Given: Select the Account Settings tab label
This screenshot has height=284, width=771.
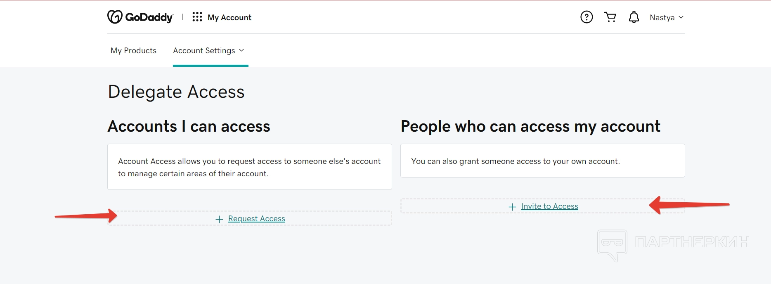Looking at the screenshot, I should [x=204, y=50].
